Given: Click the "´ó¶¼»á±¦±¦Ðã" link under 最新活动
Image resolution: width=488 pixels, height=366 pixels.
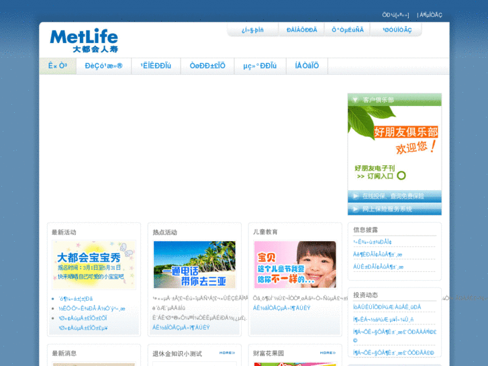Looking at the screenshot, I should 76,299.
